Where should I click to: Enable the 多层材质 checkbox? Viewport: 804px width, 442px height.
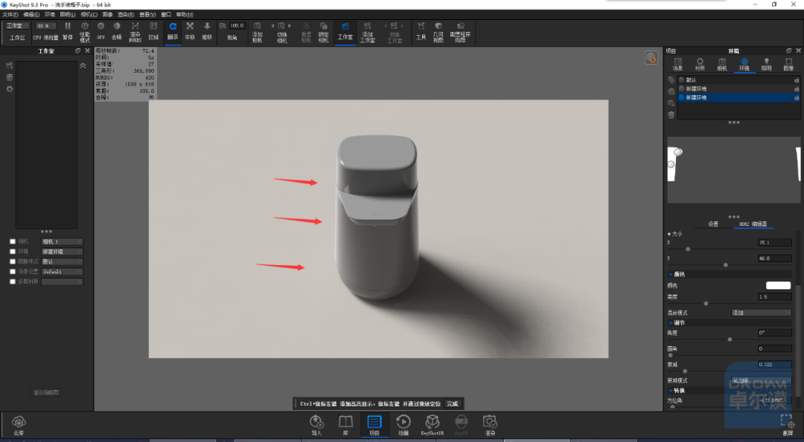point(13,282)
